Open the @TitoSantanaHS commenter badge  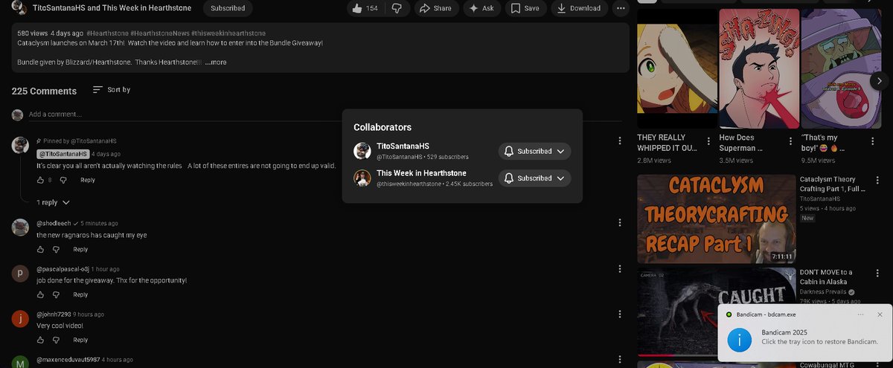(63, 154)
